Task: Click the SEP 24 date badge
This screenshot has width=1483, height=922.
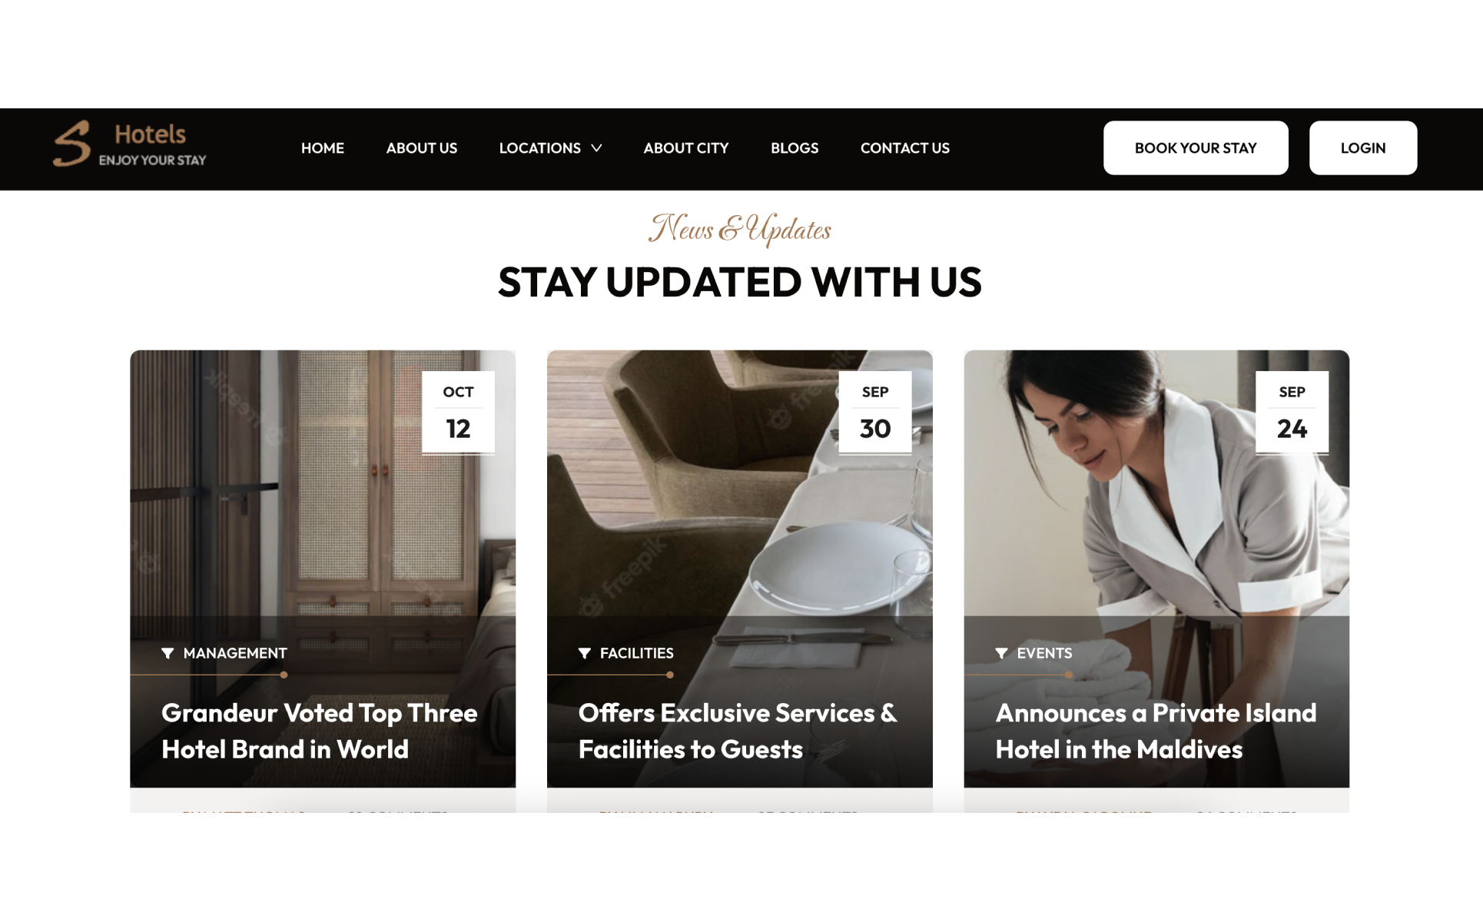Action: point(1292,413)
